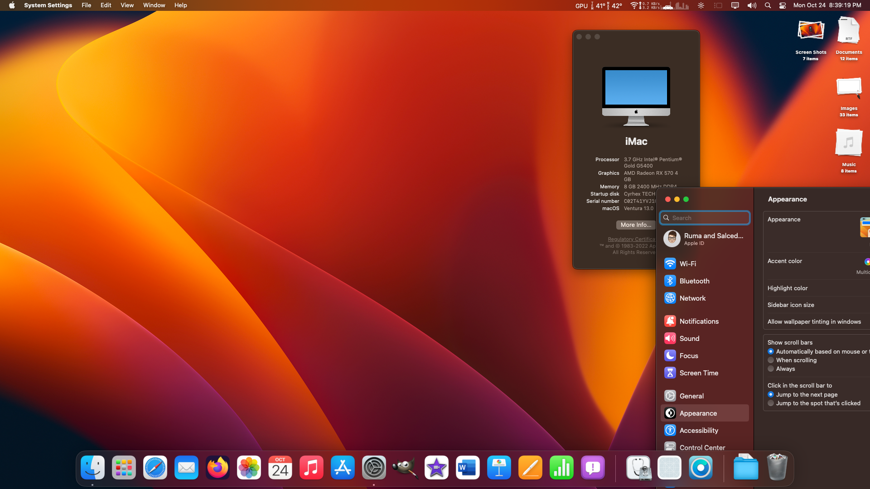Open Bluetooth settings pane
Image resolution: width=870 pixels, height=489 pixels.
[x=694, y=281]
